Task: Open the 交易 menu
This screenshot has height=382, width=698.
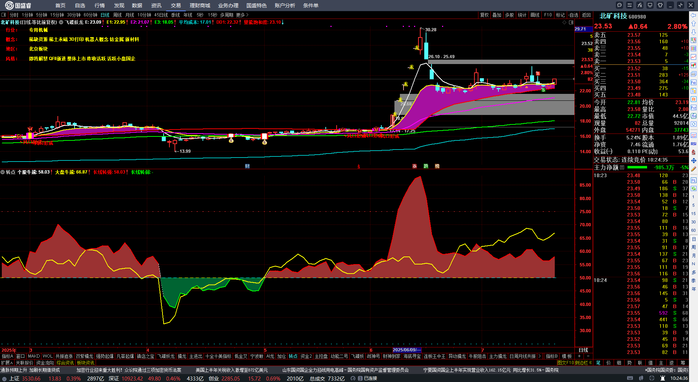Action: [176, 5]
